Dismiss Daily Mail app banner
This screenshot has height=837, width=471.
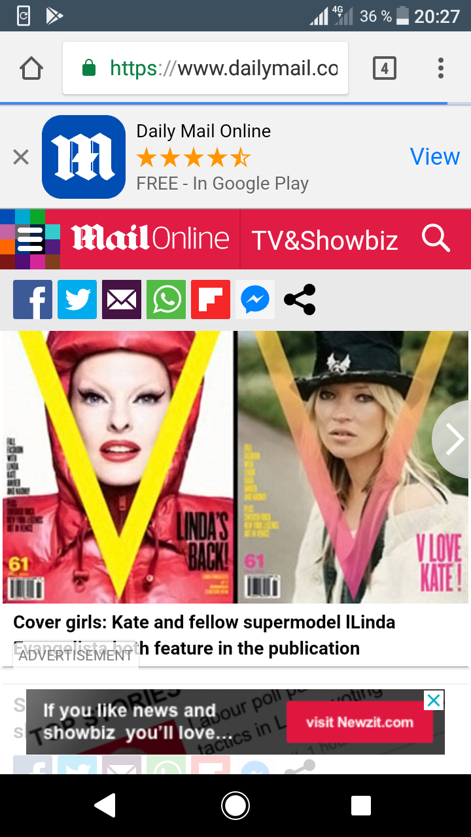click(21, 157)
